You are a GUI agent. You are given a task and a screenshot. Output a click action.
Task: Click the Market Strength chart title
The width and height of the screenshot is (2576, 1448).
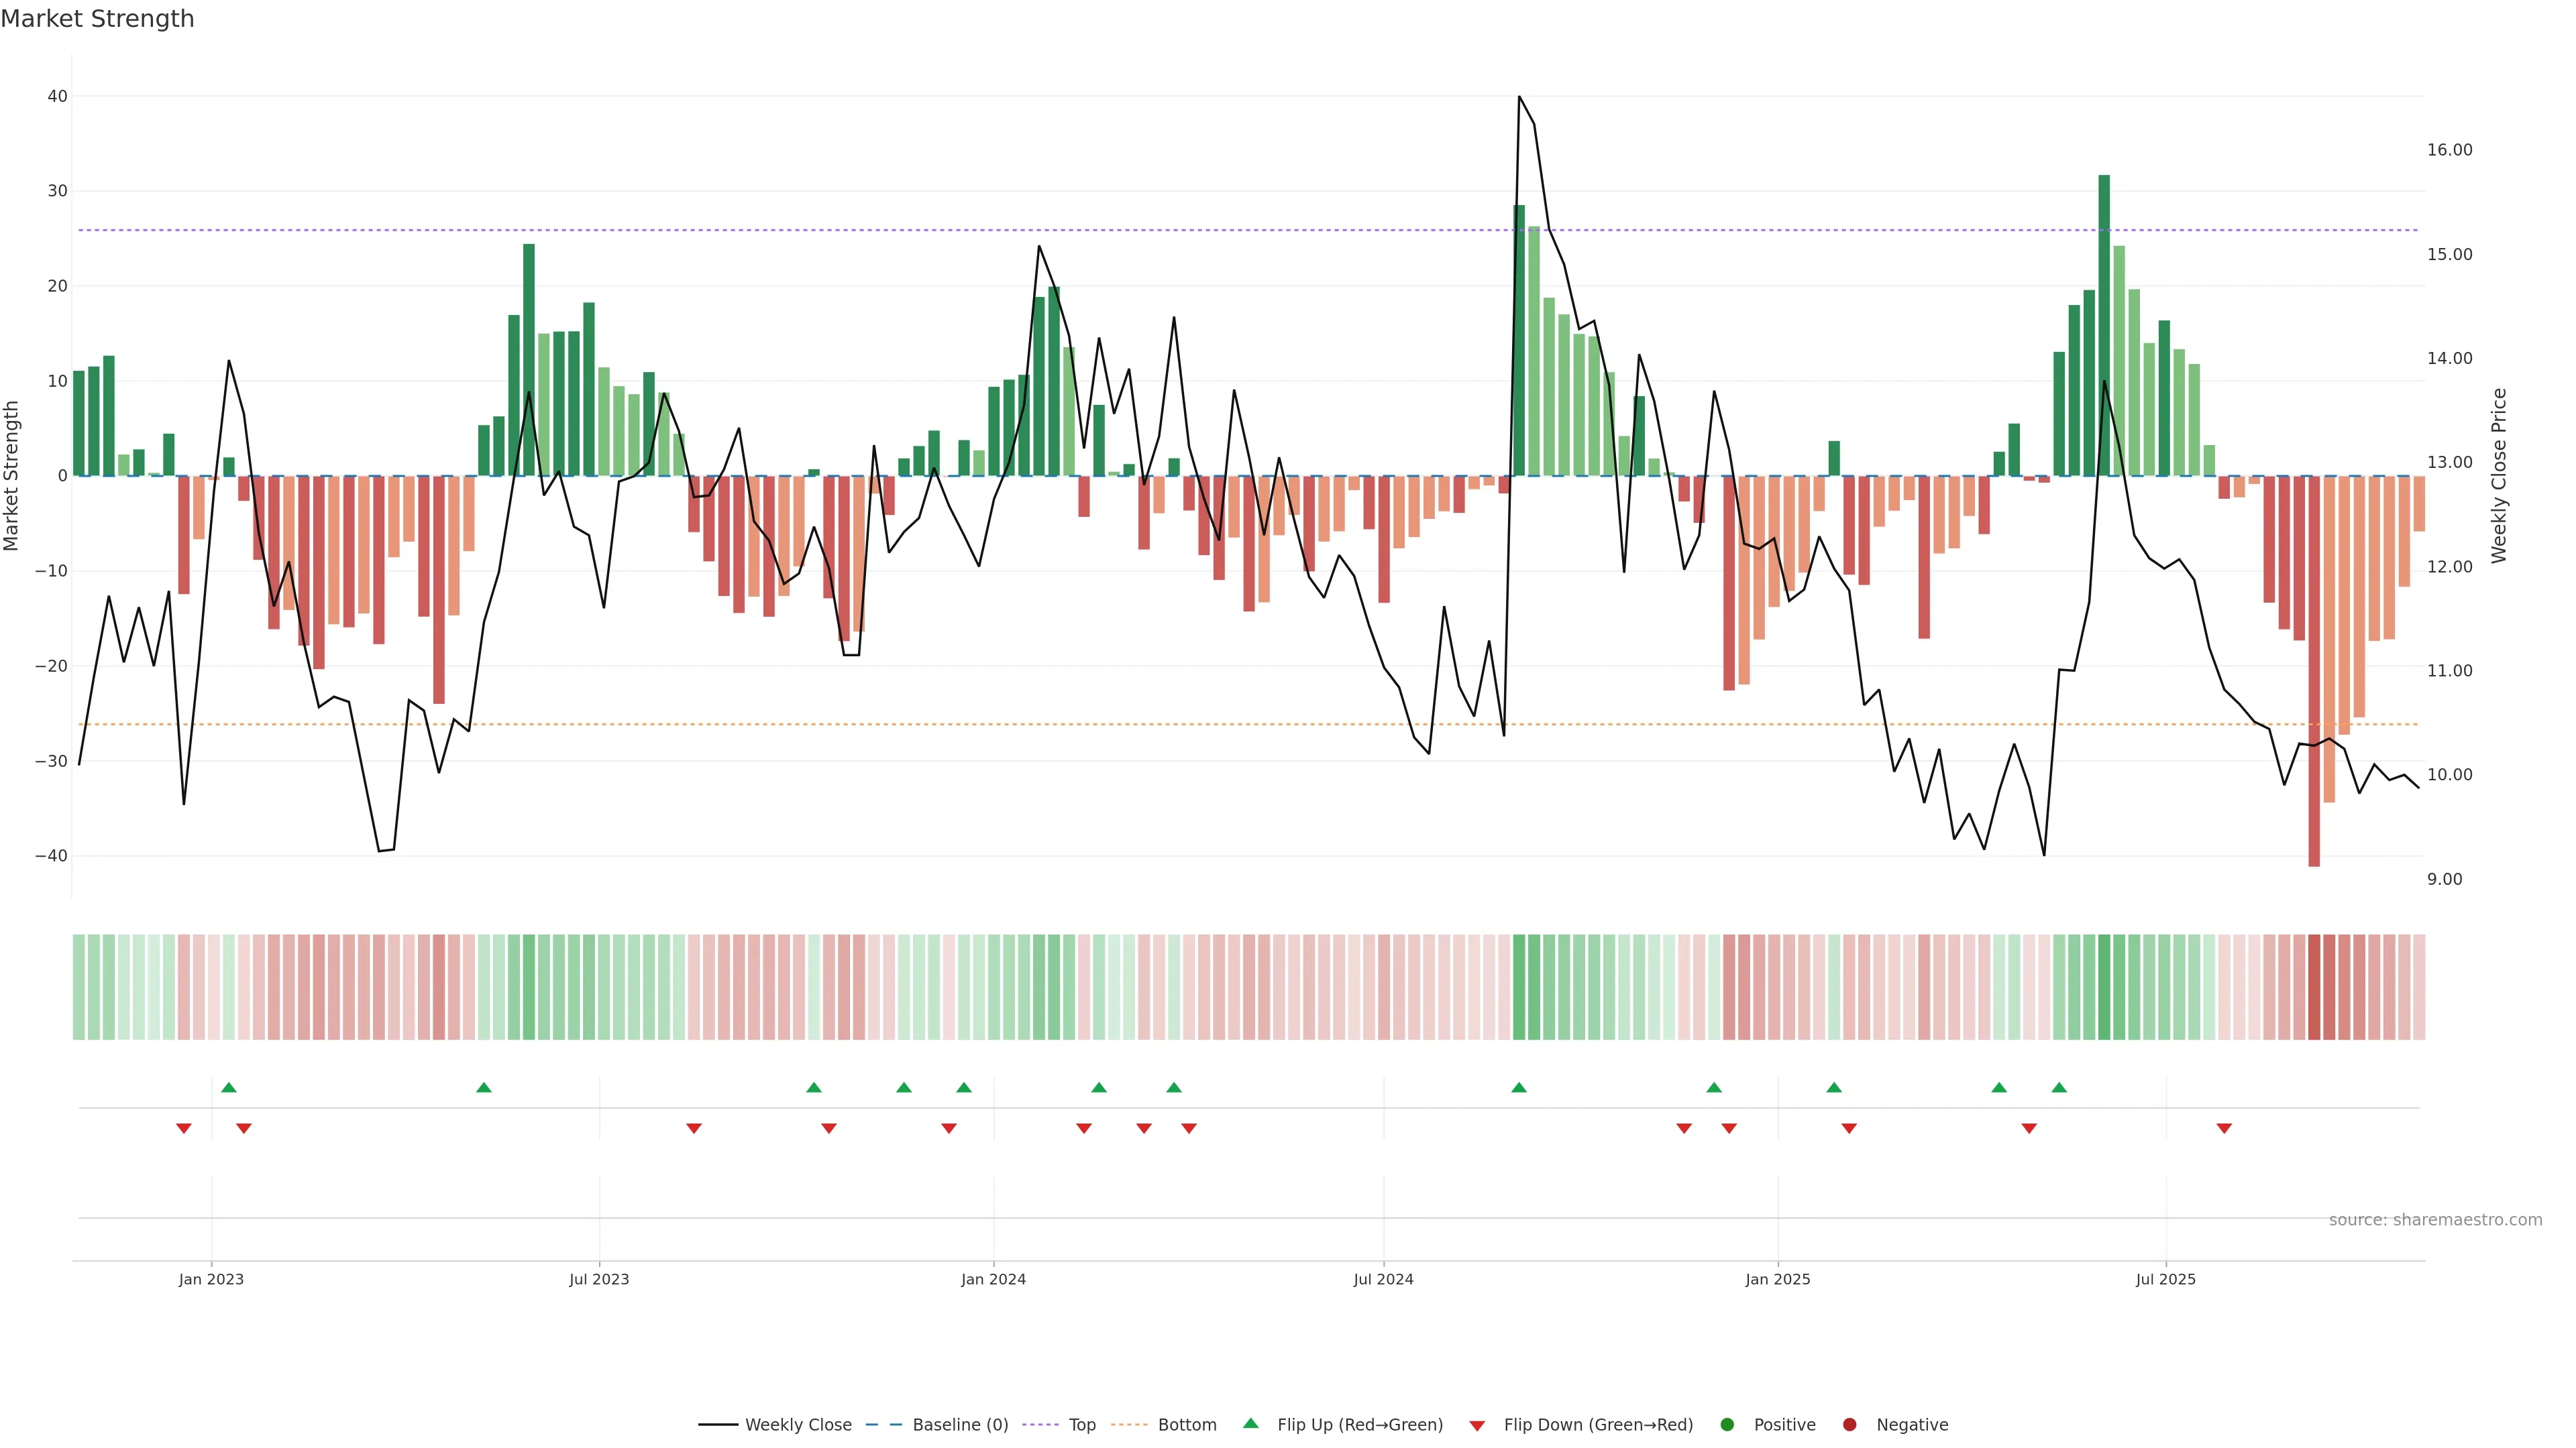pyautogui.click(x=97, y=19)
